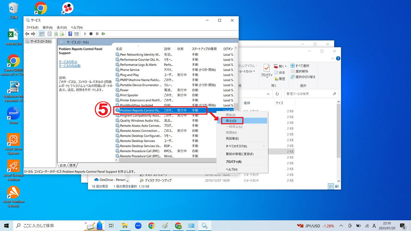Viewport: 411px width, 231px height.
Task: Click 履歴 in Explorer ribbon
Action: pos(279,79)
